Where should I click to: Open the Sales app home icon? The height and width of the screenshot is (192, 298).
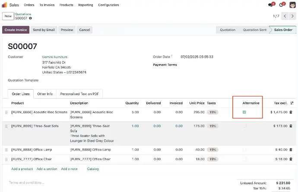[5, 5]
